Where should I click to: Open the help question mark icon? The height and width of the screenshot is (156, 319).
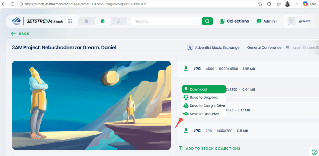click(x=314, y=152)
